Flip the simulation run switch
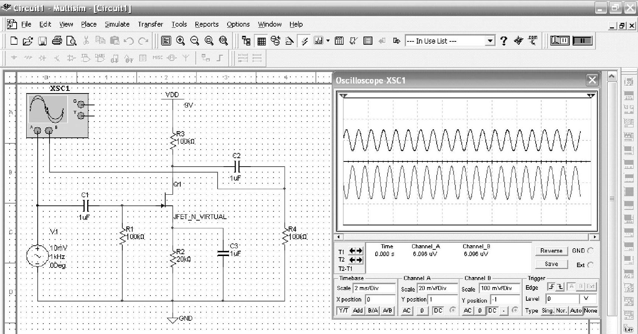Screen dimensions: 638x334 (x=560, y=41)
